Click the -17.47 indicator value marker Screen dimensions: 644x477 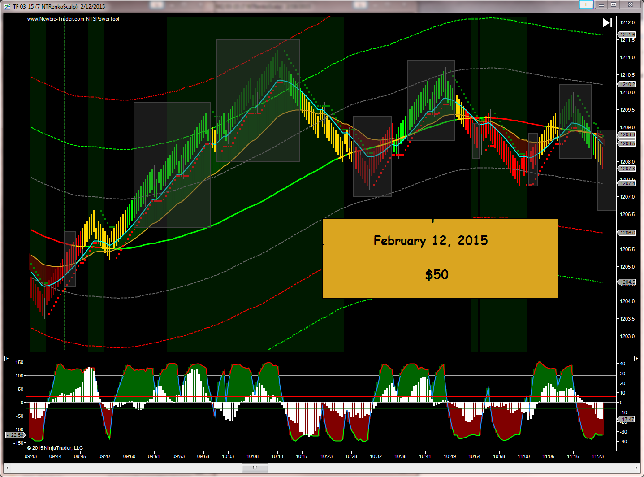627,420
